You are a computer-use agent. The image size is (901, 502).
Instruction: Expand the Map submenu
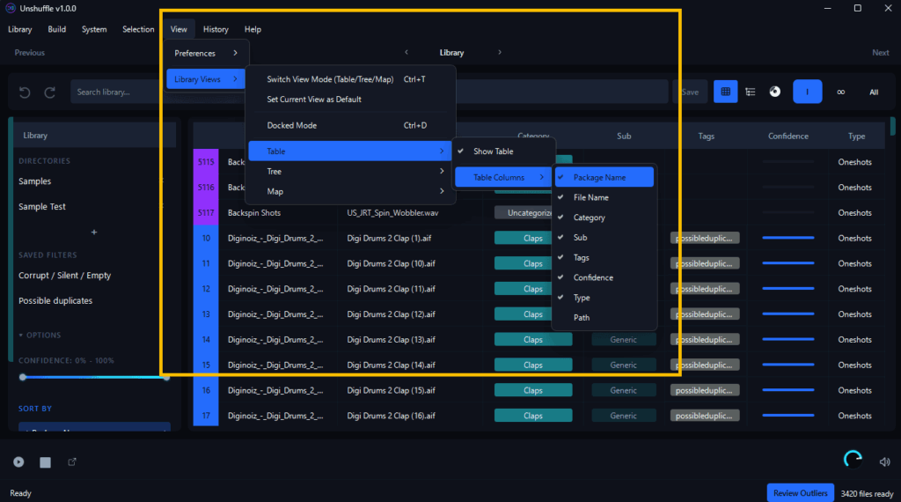pyautogui.click(x=350, y=191)
